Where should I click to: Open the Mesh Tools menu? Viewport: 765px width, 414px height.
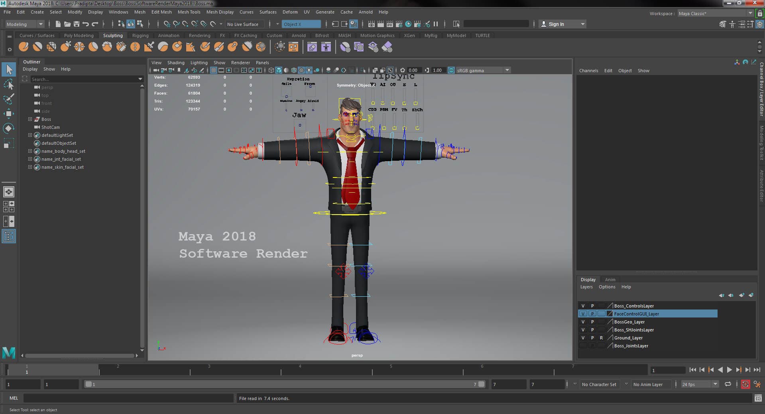pos(189,12)
